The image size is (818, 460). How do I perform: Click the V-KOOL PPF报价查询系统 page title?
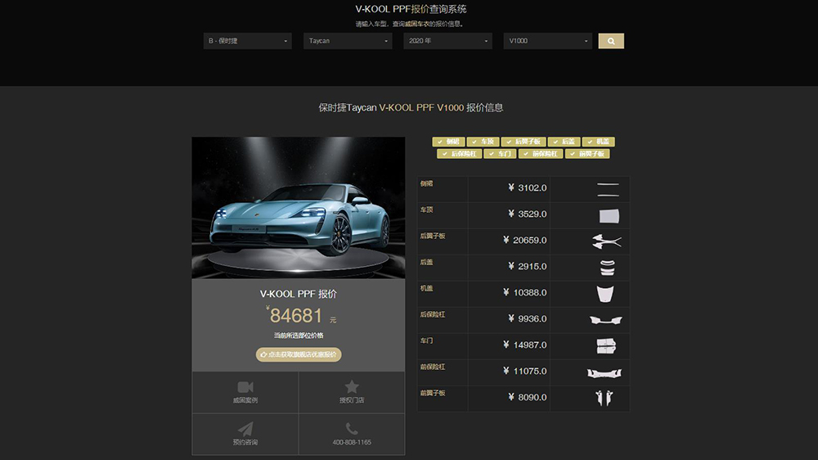tap(411, 9)
